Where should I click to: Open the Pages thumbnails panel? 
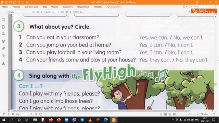tap(3, 27)
